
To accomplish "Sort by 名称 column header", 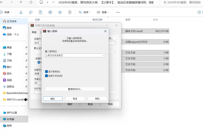I will coord(37,20).
